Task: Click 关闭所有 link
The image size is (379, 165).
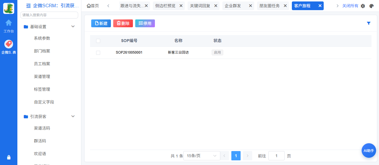Action: [x=350, y=6]
